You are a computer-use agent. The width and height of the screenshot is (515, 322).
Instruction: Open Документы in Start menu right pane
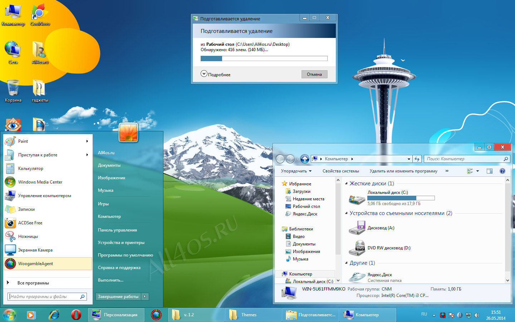[109, 165]
